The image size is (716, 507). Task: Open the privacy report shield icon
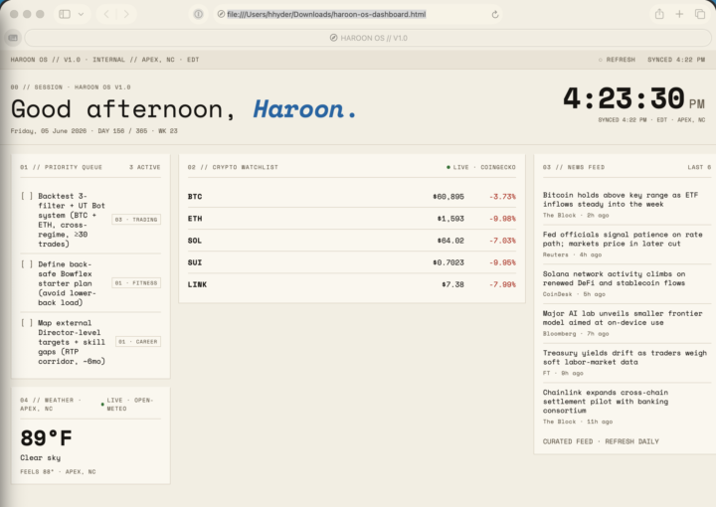click(198, 14)
